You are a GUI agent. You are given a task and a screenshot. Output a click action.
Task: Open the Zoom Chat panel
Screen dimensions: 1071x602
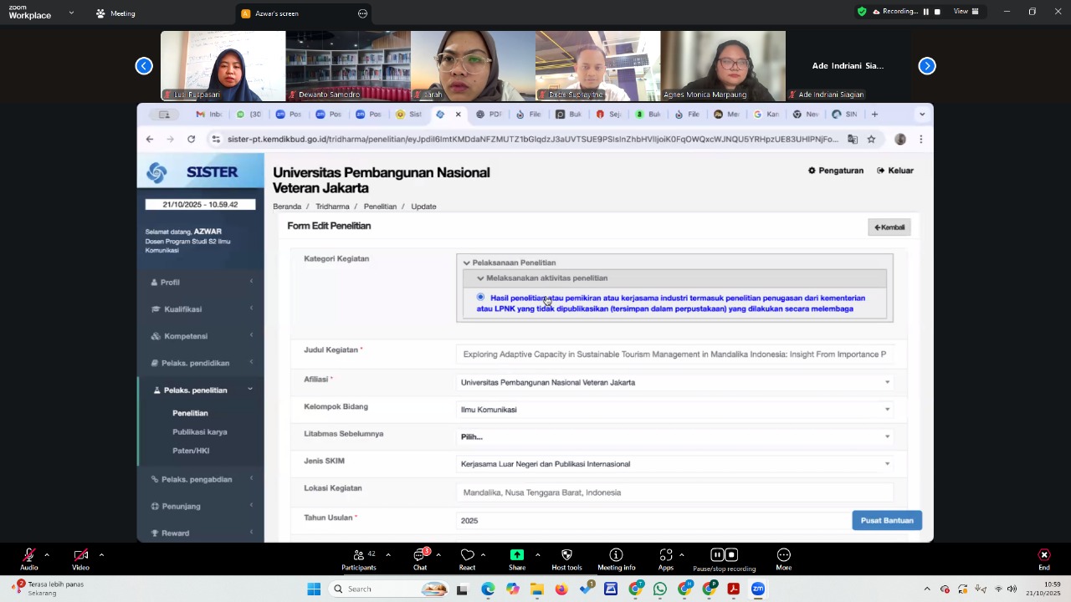coord(419,556)
